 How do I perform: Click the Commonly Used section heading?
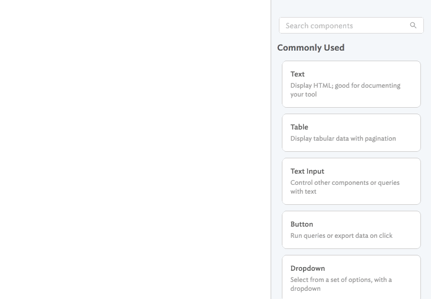(x=311, y=48)
